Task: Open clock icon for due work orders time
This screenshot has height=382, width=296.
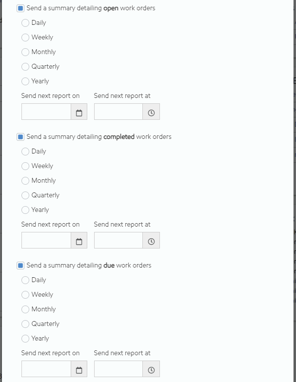Action: click(151, 370)
